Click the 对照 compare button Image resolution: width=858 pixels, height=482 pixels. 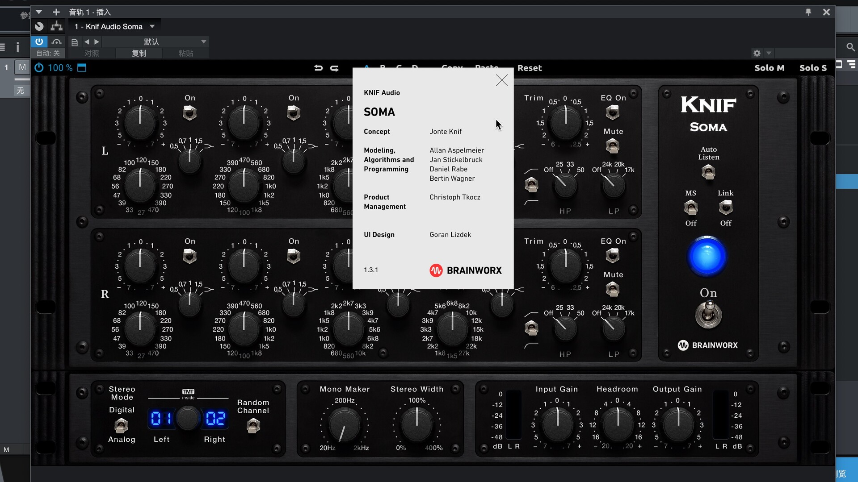[x=92, y=53]
